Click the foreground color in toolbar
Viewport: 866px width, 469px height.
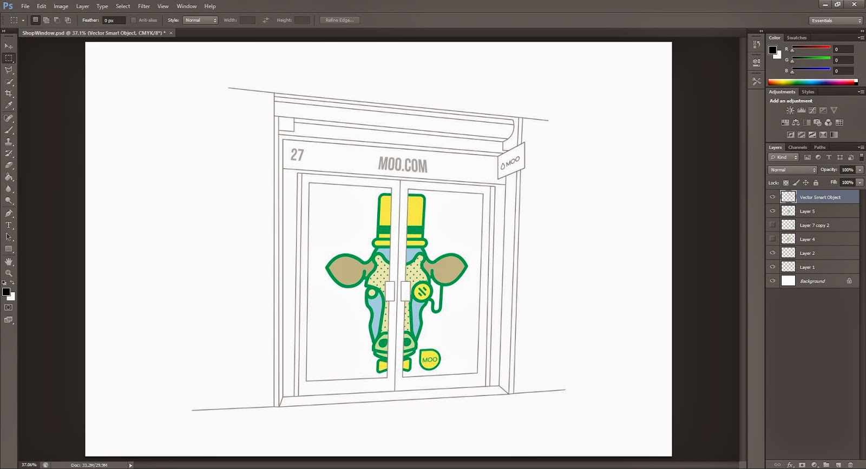(6, 292)
